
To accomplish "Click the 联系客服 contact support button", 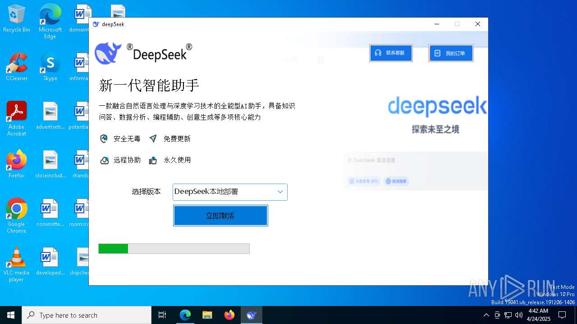I will click(x=391, y=53).
